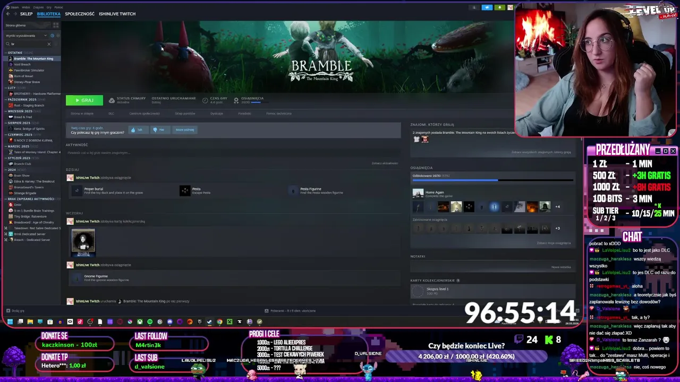This screenshot has width=680, height=382.
Task: Open the Windows Start menu
Action: pyautogui.click(x=10, y=322)
